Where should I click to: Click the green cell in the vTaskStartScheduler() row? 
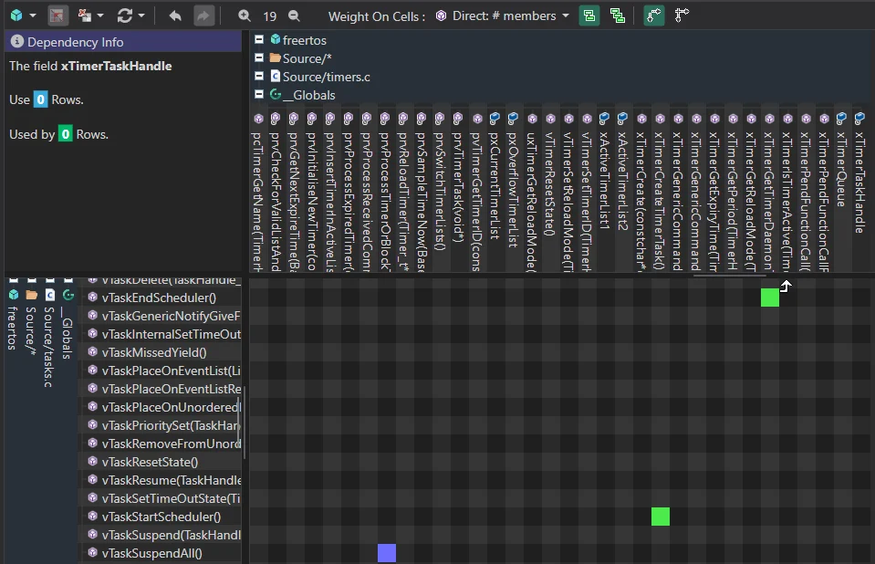(661, 517)
